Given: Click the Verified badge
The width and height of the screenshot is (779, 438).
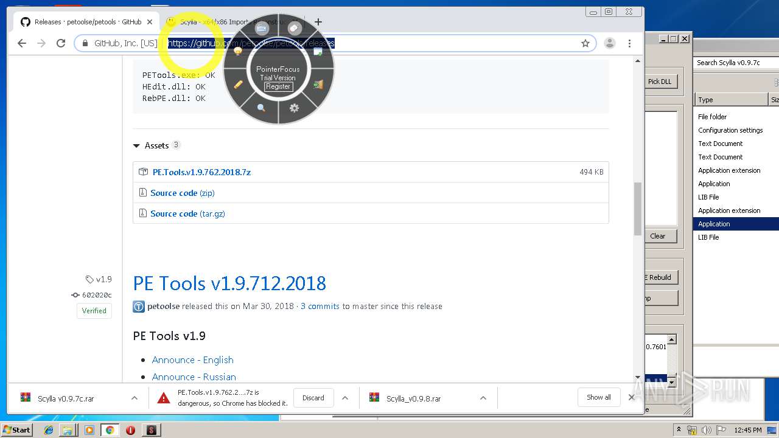Looking at the screenshot, I should (94, 311).
